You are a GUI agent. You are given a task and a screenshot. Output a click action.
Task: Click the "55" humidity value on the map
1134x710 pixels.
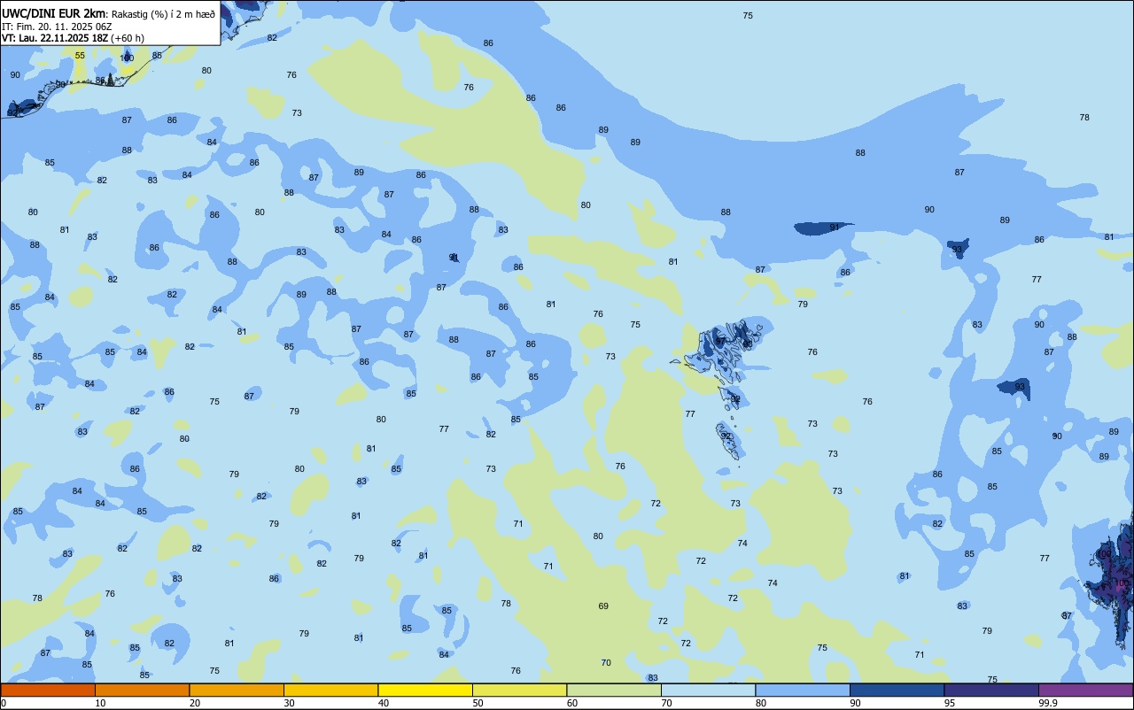point(80,56)
